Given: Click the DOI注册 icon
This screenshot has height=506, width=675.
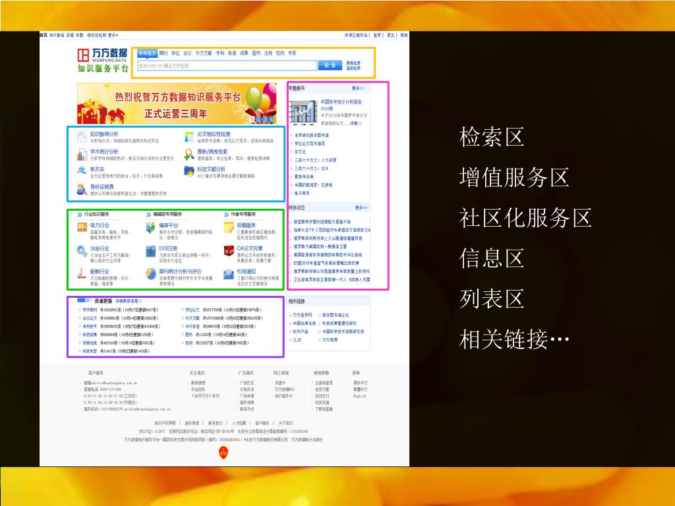Looking at the screenshot, I should 151,251.
